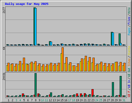The width and height of the screenshot is (132, 103).
Task: Click the orange visits bar for day 1
Action: pos(9,67)
